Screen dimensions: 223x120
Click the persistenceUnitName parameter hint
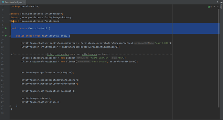point(144,43)
